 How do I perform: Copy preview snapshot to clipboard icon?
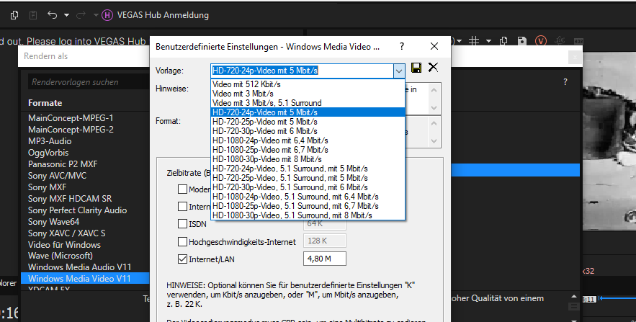point(503,41)
